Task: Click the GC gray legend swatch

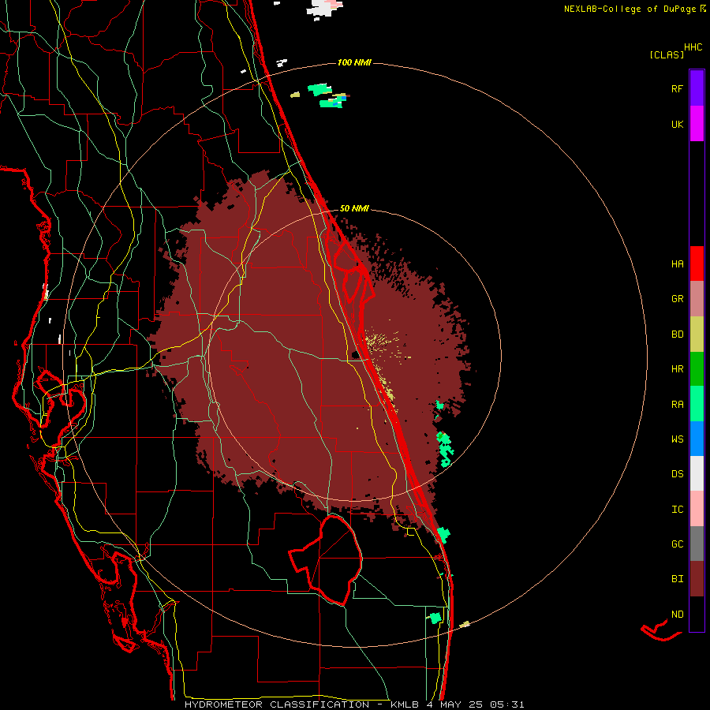Action: pyautogui.click(x=697, y=544)
